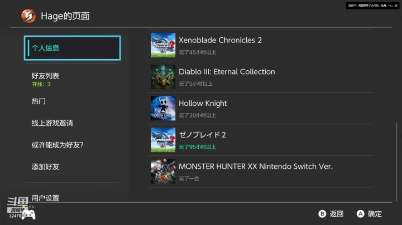Click the play history vertical scrollbar
Image resolution: width=402 pixels, height=225 pixels.
click(x=396, y=162)
